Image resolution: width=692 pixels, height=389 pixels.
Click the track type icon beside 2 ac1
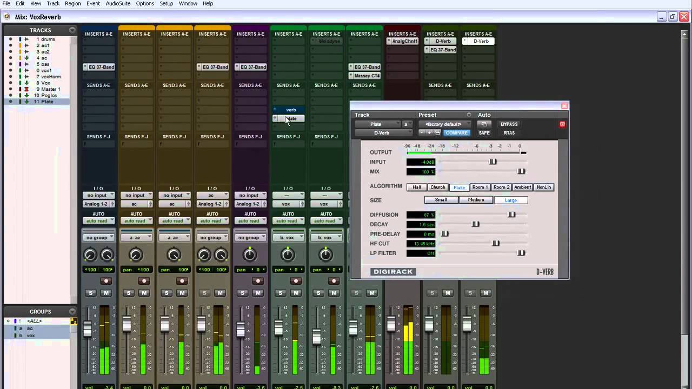coord(26,45)
